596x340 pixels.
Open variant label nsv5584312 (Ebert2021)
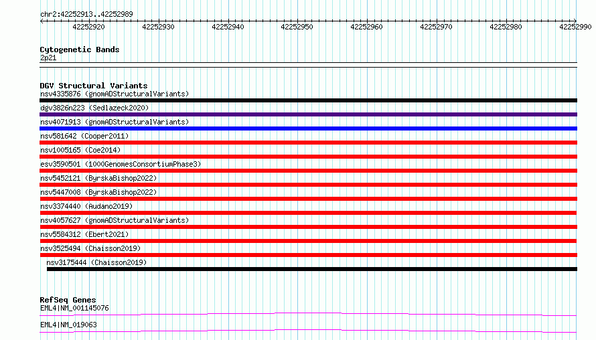point(84,234)
